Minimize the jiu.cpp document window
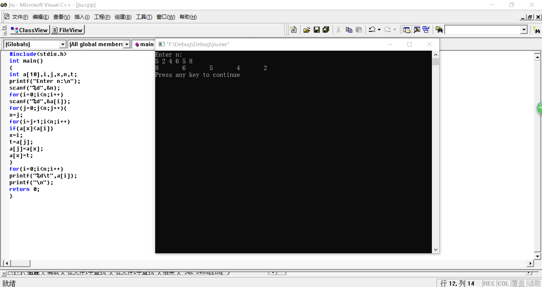The image size is (542, 287). (x=523, y=17)
